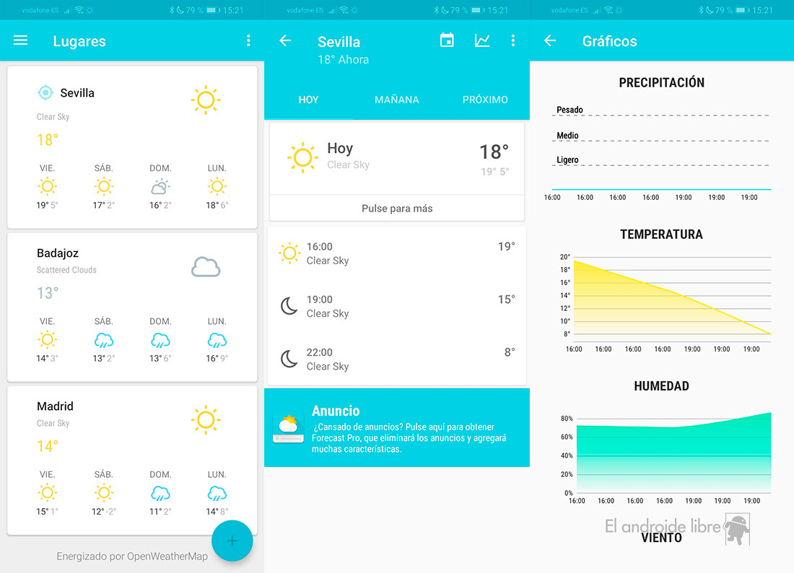Select the 19:00 Clear Sky hourly entry
The height and width of the screenshot is (573, 794).
(x=396, y=306)
